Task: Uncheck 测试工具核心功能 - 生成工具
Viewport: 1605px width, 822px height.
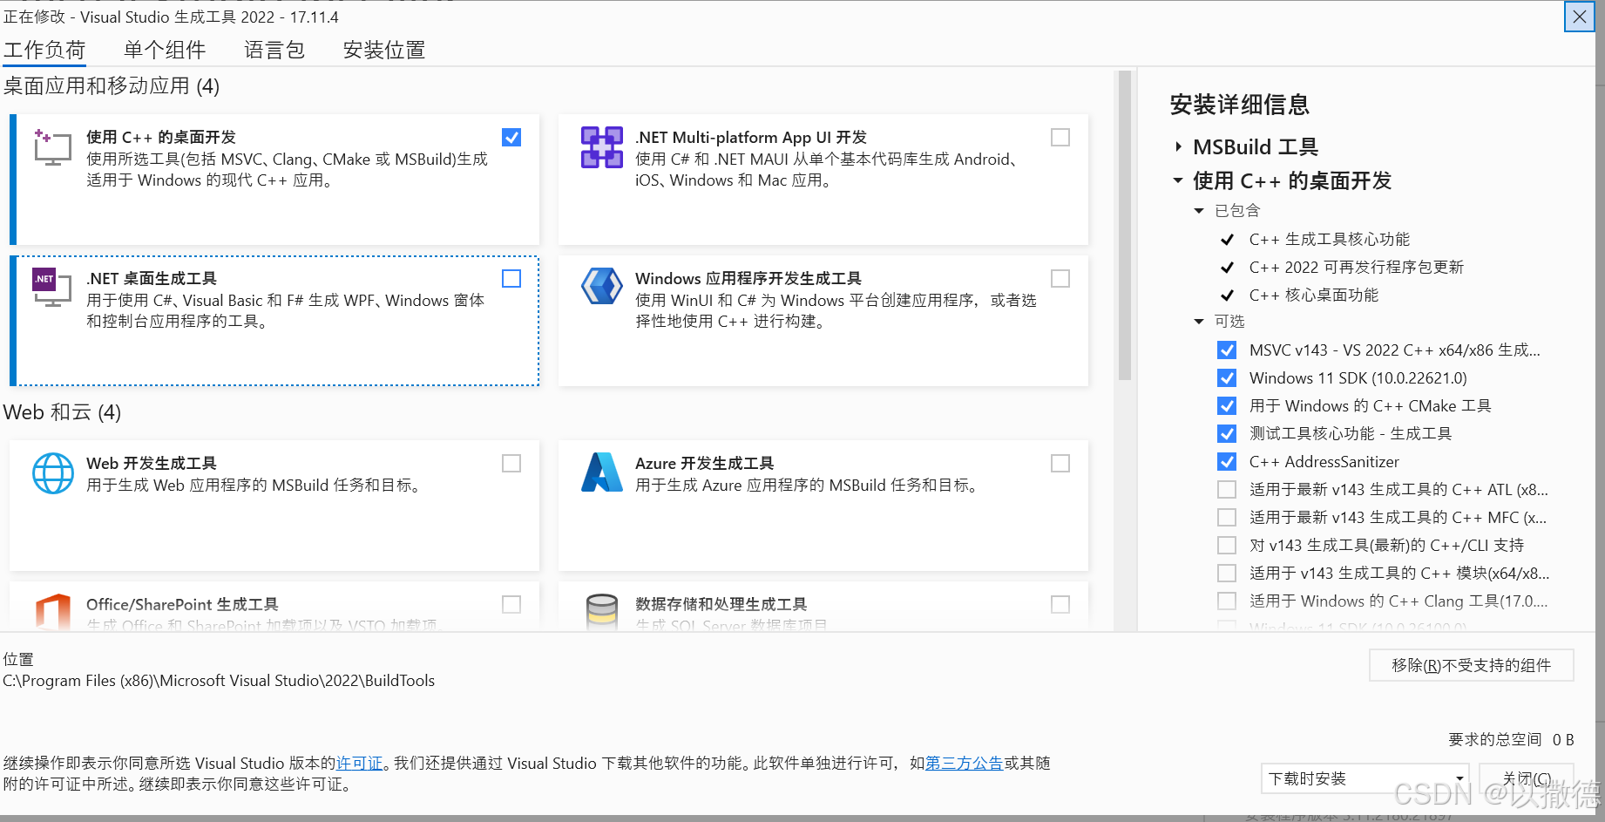Action: coord(1227,434)
